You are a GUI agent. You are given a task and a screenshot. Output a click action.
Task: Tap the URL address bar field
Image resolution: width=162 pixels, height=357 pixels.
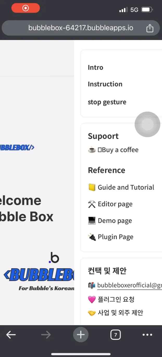pyautogui.click(x=81, y=28)
